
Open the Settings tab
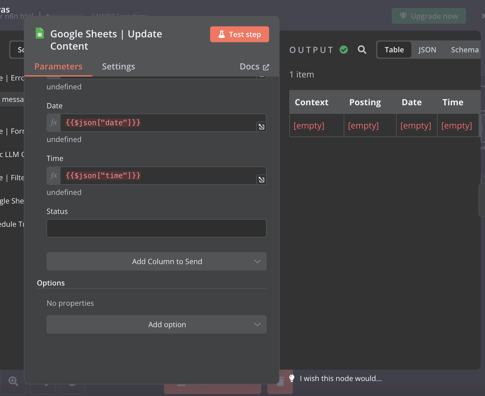[118, 66]
